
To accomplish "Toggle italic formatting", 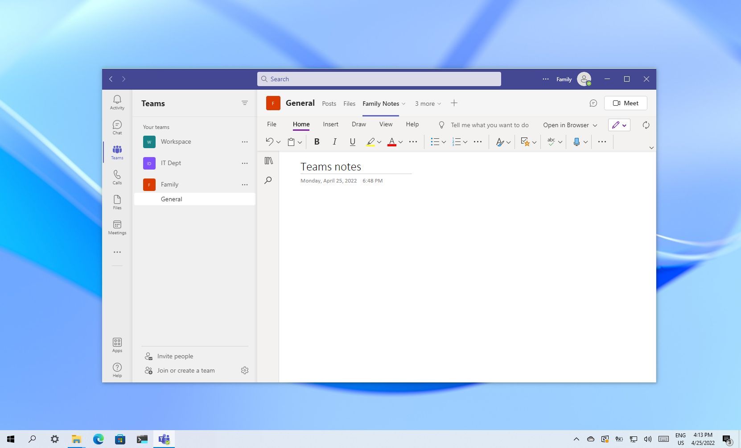I will [334, 141].
